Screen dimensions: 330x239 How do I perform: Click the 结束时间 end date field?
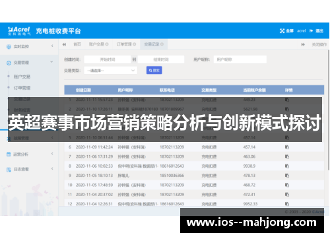[x=161, y=59]
